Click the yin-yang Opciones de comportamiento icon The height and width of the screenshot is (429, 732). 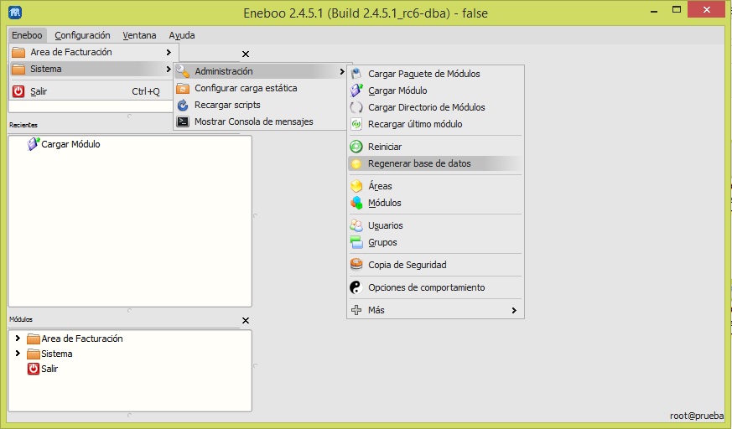(x=356, y=287)
